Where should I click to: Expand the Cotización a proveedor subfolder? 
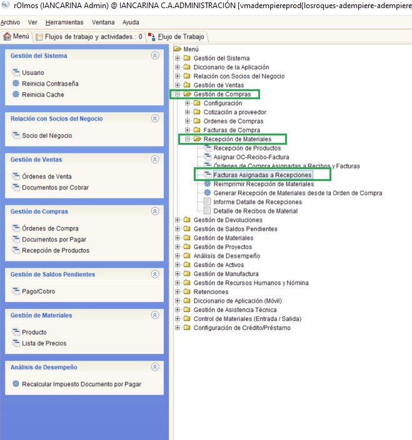point(188,112)
